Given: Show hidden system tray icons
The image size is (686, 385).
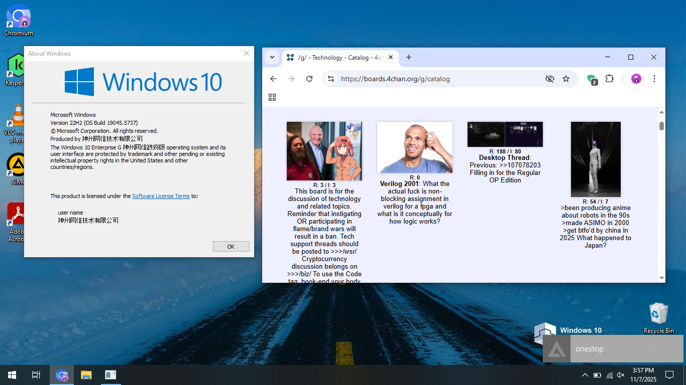Looking at the screenshot, I should pyautogui.click(x=585, y=375).
